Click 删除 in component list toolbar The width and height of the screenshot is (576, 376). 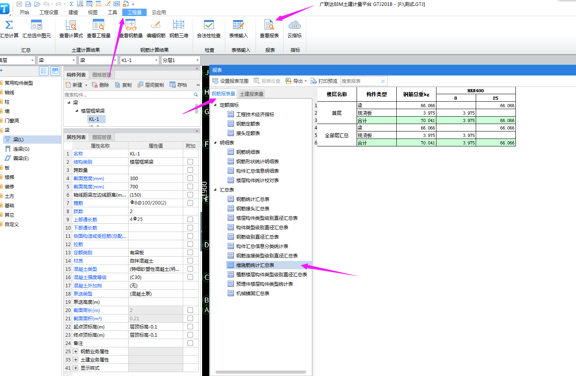101,85
